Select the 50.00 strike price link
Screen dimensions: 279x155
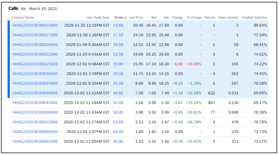[118, 112]
